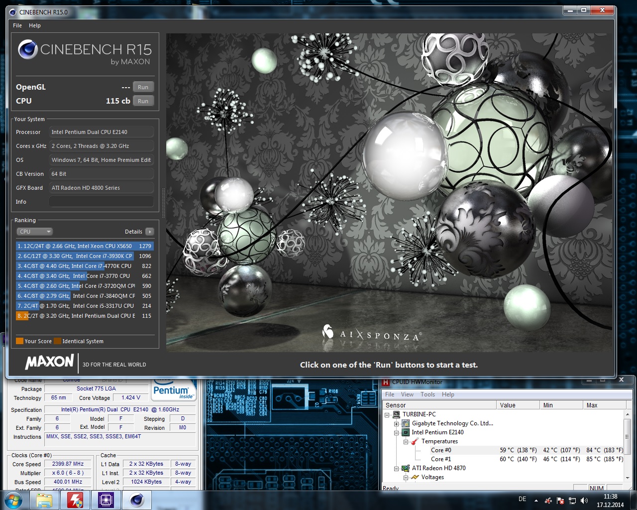Click the Cinebench title bar icon
The width and height of the screenshot is (637, 510).
coord(13,12)
